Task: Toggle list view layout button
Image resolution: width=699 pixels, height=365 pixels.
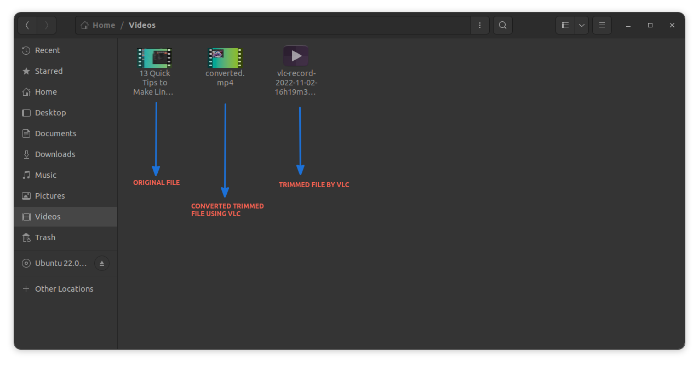Action: click(565, 25)
